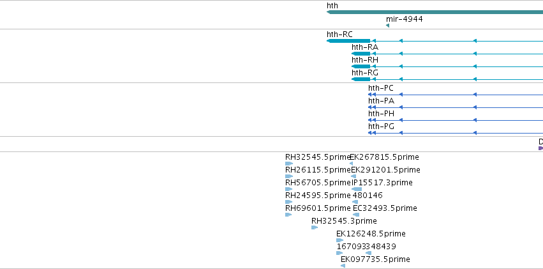Image resolution: width=543 pixels, height=269 pixels.
Task: Select the hth-PA protein arrow glyph
Action: tap(370, 107)
